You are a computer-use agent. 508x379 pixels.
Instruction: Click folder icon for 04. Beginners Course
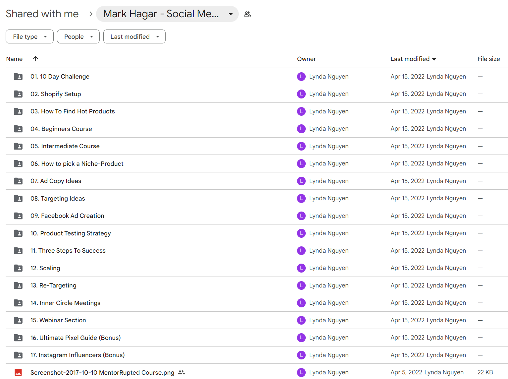[18, 129]
